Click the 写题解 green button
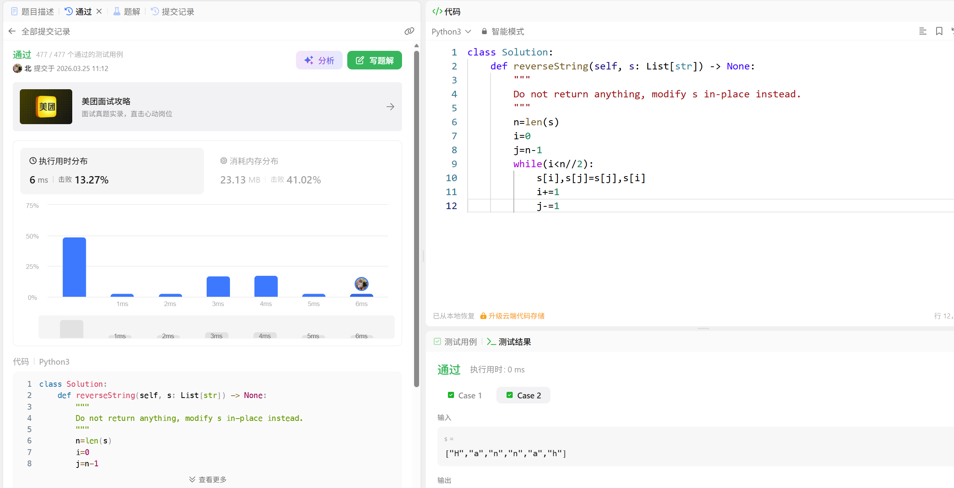 click(374, 61)
